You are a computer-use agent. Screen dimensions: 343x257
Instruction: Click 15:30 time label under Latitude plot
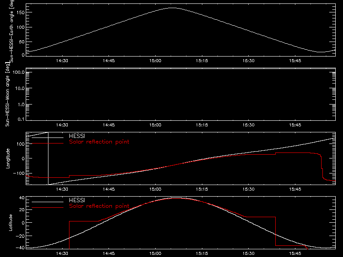[x=249, y=254]
